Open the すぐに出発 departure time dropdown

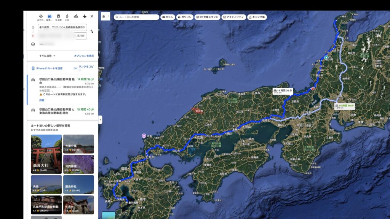point(47,56)
